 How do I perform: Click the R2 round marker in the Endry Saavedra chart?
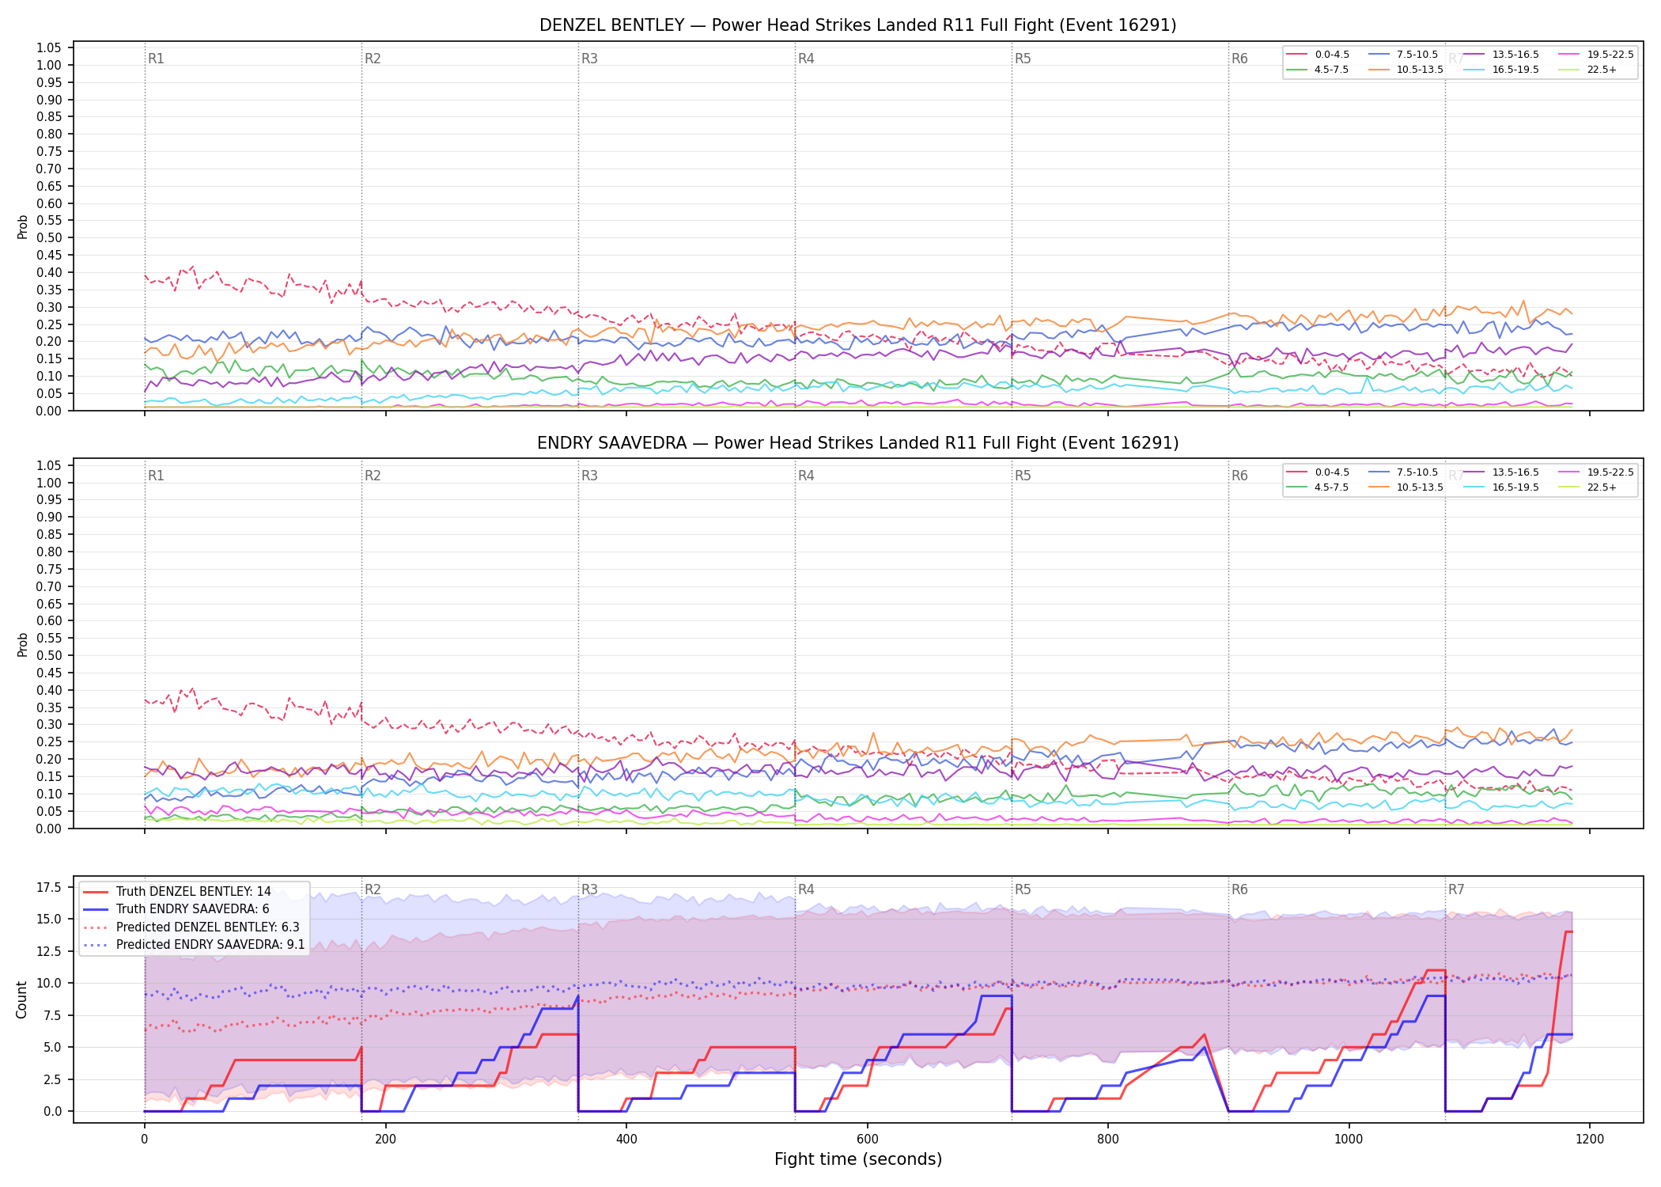(373, 476)
